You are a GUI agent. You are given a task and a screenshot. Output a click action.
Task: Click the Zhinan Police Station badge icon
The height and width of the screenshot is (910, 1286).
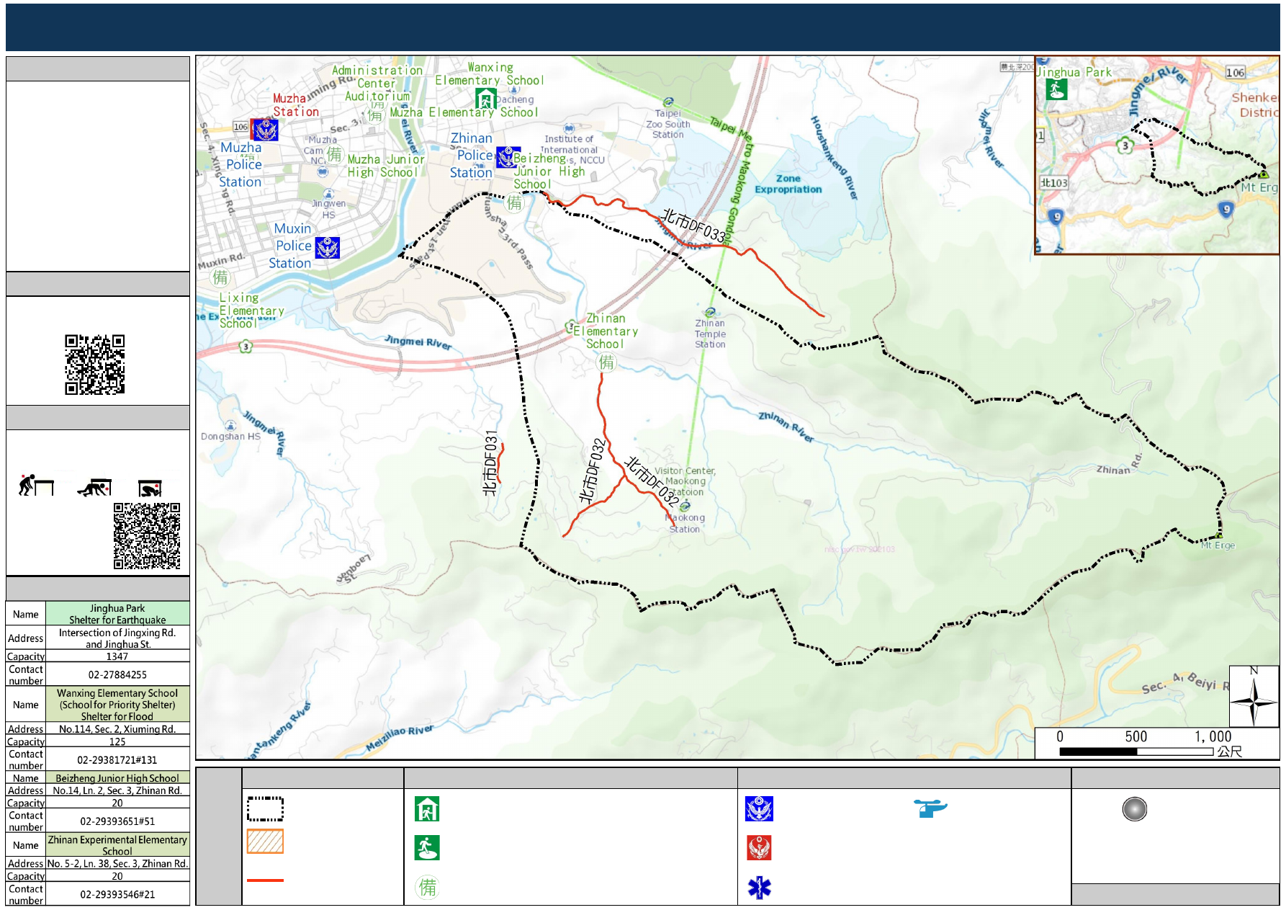[508, 157]
